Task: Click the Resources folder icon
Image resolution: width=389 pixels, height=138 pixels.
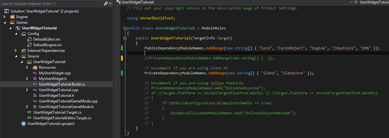Action: click(x=35, y=67)
